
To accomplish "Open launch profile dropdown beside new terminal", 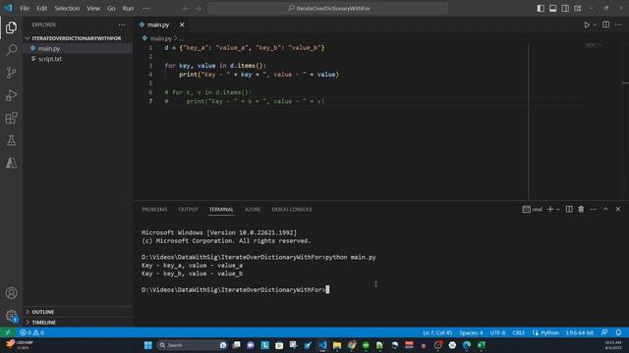I will [557, 209].
